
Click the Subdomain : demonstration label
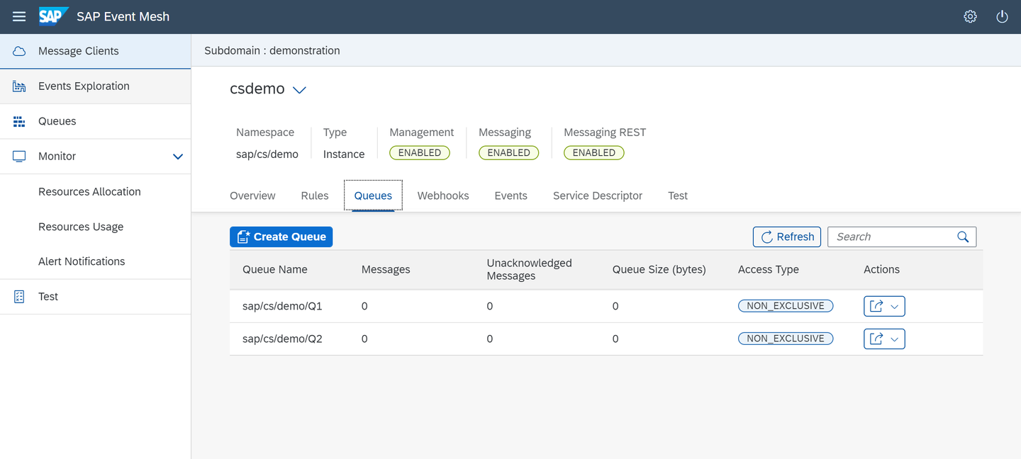[x=272, y=51]
